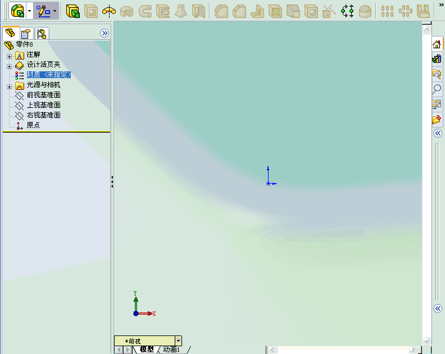Viewport: 445px width, 354px height.
Task: Switch to the PropertyManager tab
Action: 26,34
